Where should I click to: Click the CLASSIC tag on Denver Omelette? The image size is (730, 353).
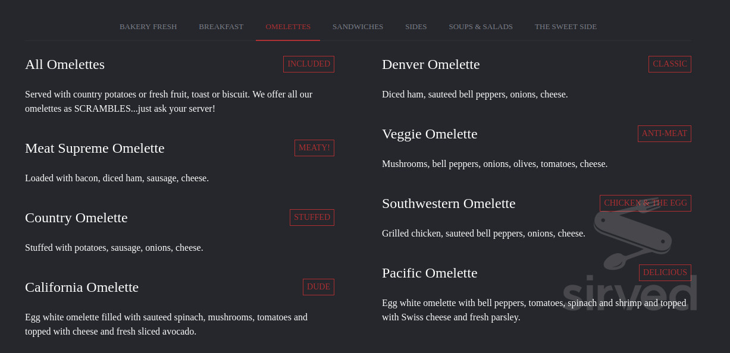coord(669,64)
